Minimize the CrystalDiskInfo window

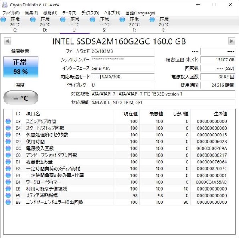[x=198, y=5]
